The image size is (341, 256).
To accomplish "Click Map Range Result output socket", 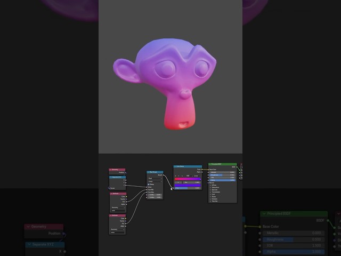I will (164, 175).
